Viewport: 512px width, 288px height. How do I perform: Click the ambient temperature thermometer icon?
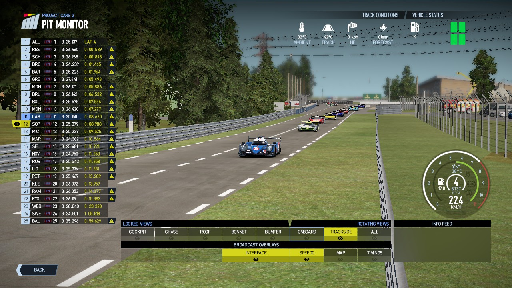(x=302, y=28)
